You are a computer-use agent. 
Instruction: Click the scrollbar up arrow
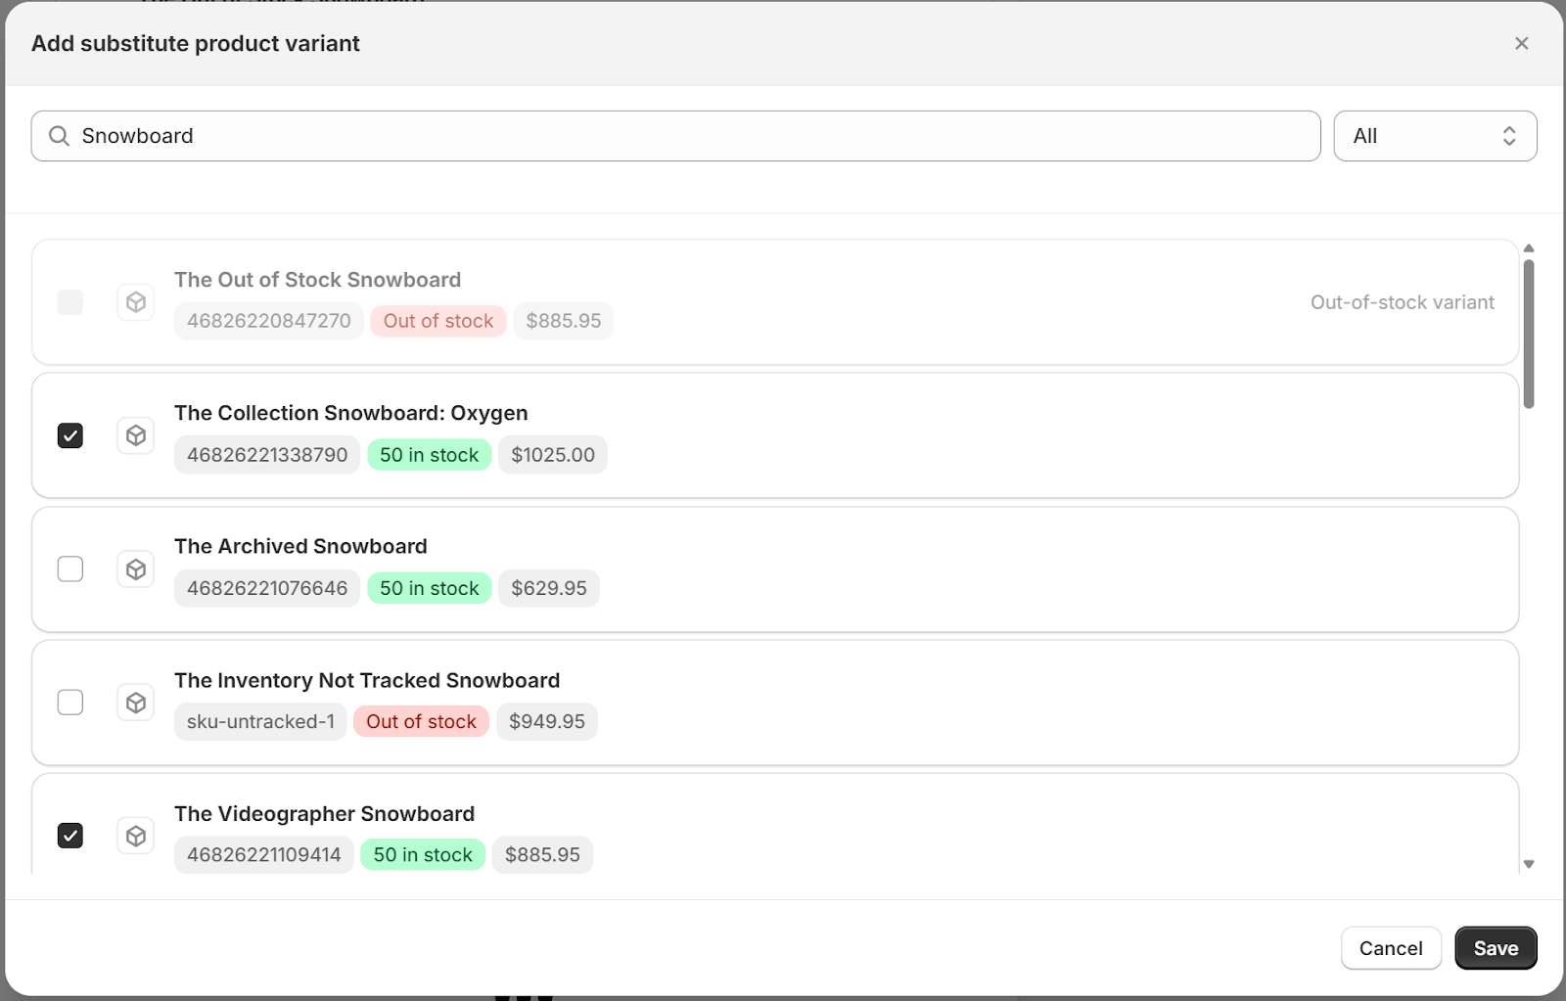click(1529, 249)
